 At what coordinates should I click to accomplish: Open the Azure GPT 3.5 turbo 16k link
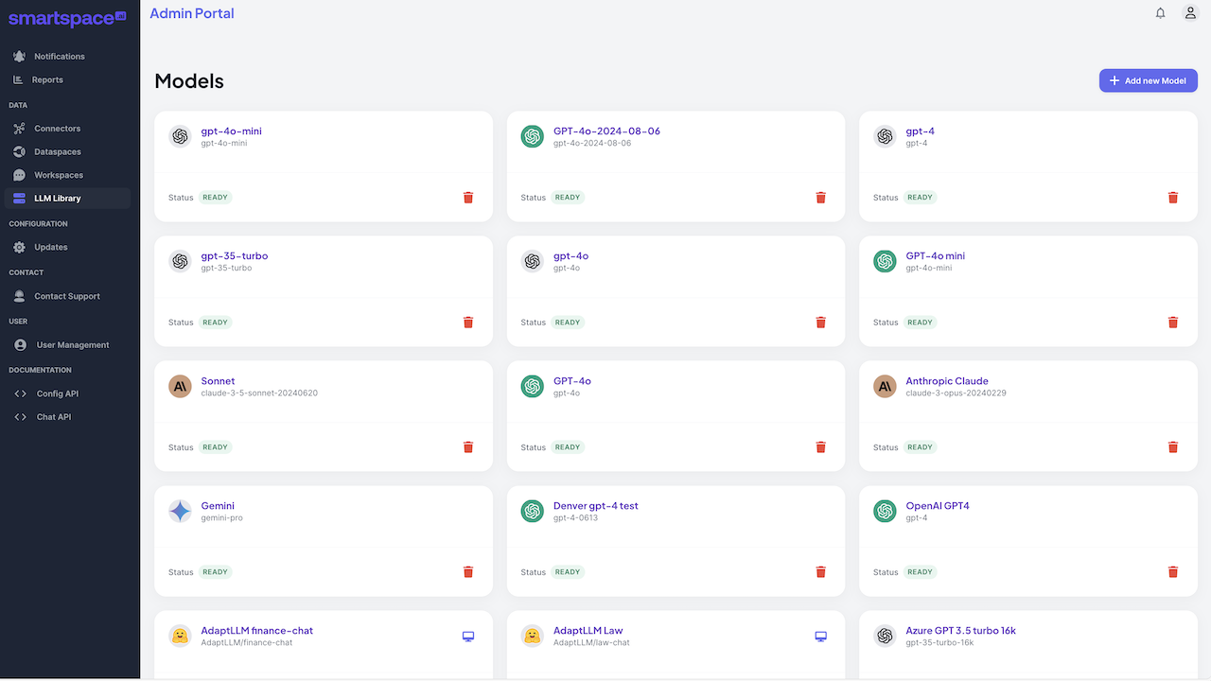click(x=961, y=631)
